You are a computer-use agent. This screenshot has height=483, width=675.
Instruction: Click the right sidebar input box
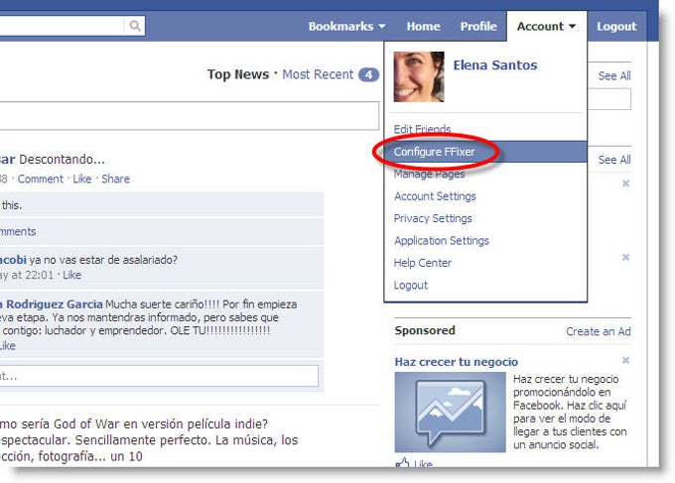[x=609, y=99]
